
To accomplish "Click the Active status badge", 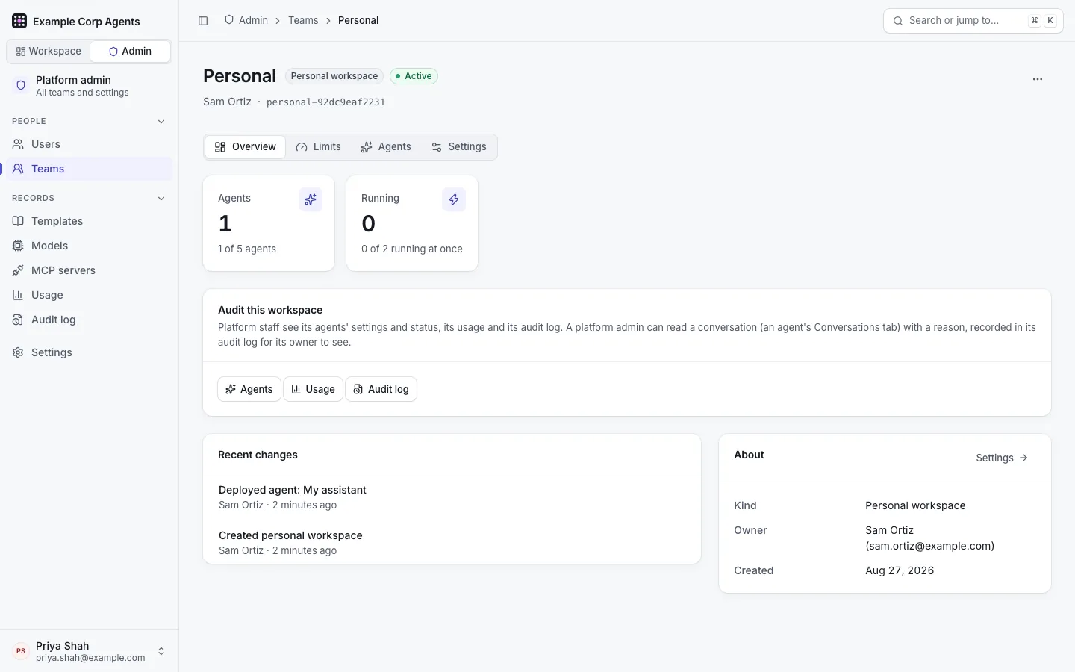I will 414,76.
